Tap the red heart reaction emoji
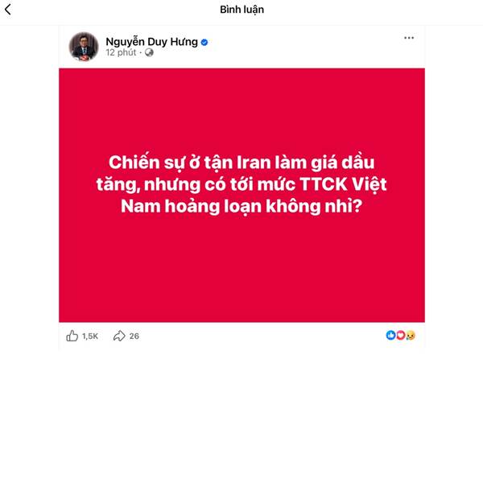 pyautogui.click(x=400, y=335)
